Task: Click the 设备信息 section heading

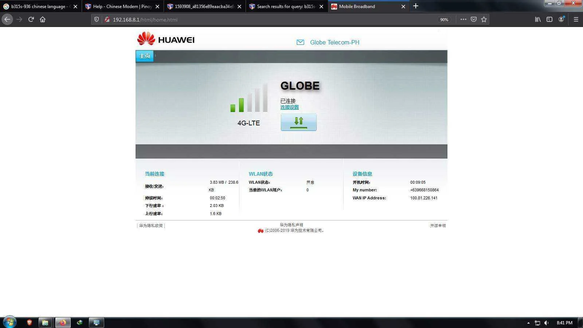Action: pos(362,174)
